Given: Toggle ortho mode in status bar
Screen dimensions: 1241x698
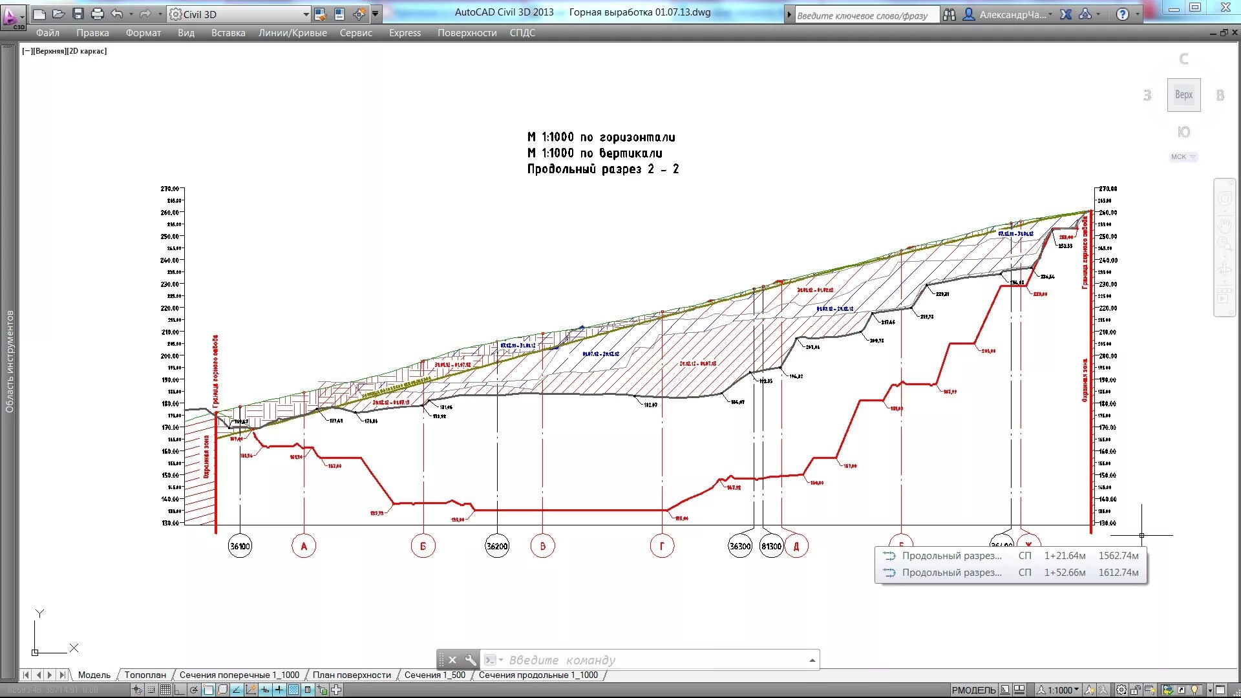Looking at the screenshot, I should click(x=180, y=690).
